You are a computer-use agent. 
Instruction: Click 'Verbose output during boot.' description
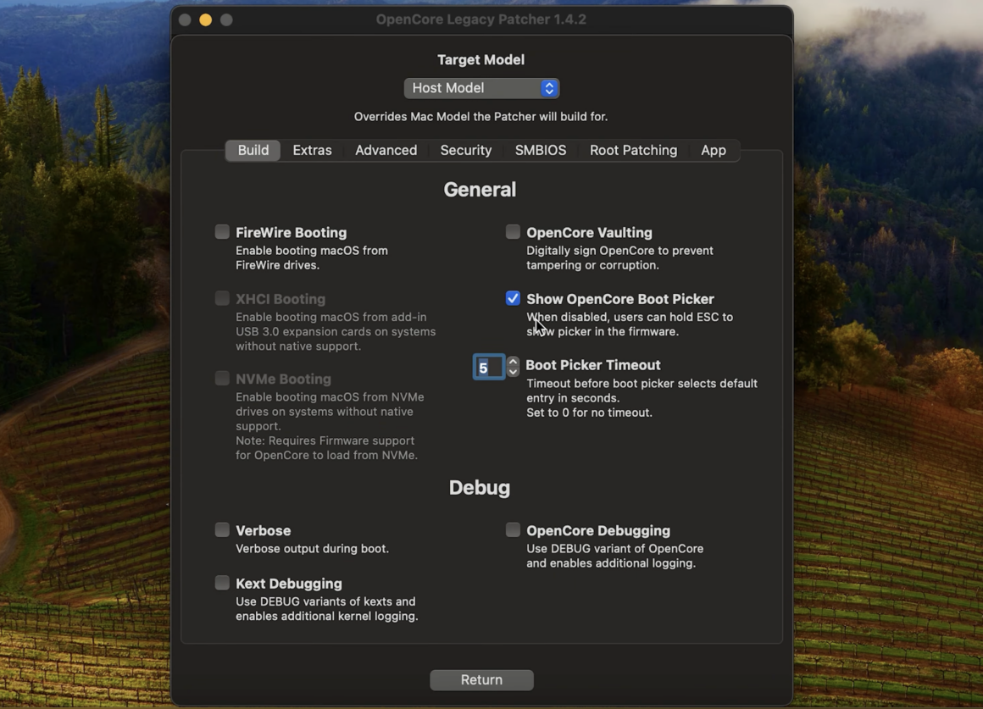[312, 549]
